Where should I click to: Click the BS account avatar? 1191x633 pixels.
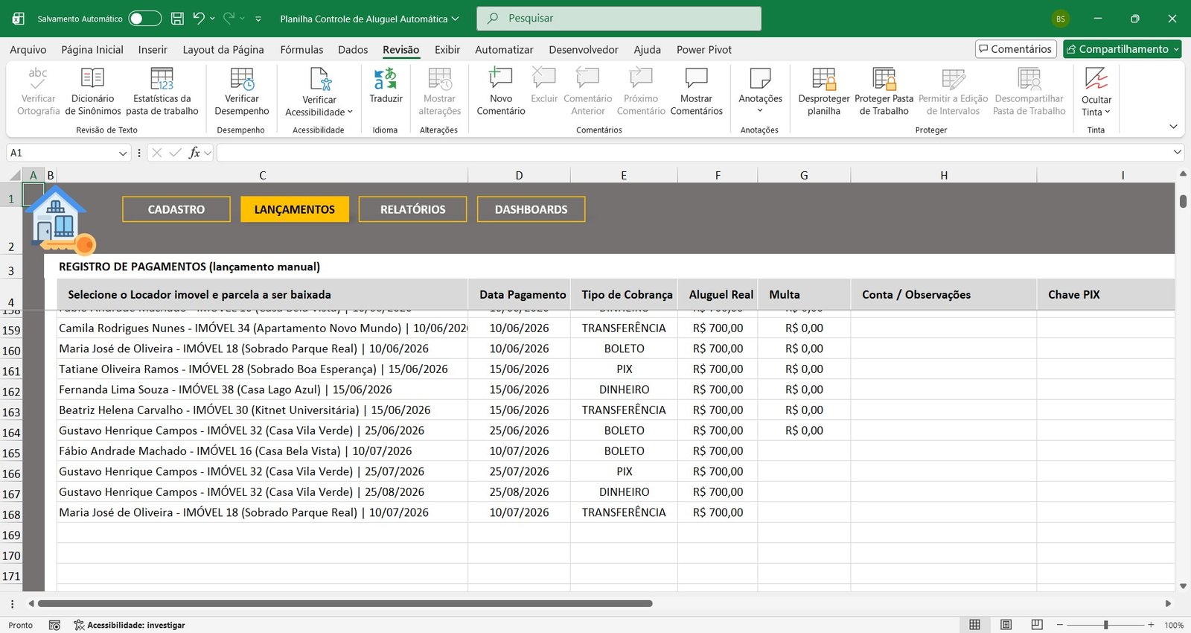click(1061, 19)
